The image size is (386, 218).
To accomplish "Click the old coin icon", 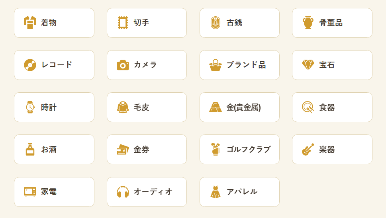I will point(215,23).
